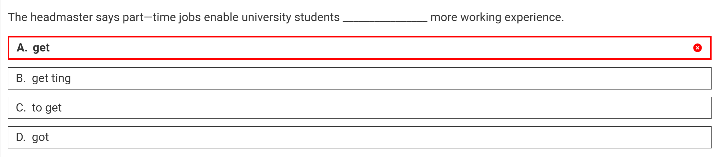Viewport: 719px width, 157px height.
Task: Click the word 'got' in option D
Action: [40, 137]
